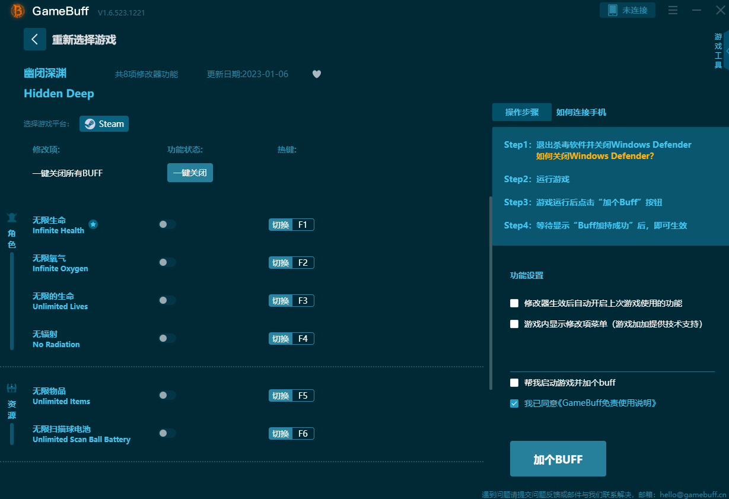Image resolution: width=729 pixels, height=499 pixels.
Task: Click the Steam logo icon on platform button
Action: pos(90,124)
